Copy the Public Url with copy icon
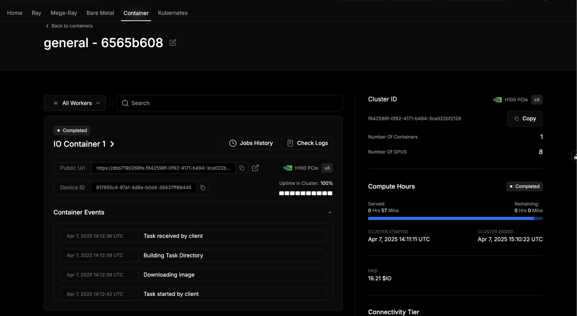The height and width of the screenshot is (316, 577). [242, 168]
